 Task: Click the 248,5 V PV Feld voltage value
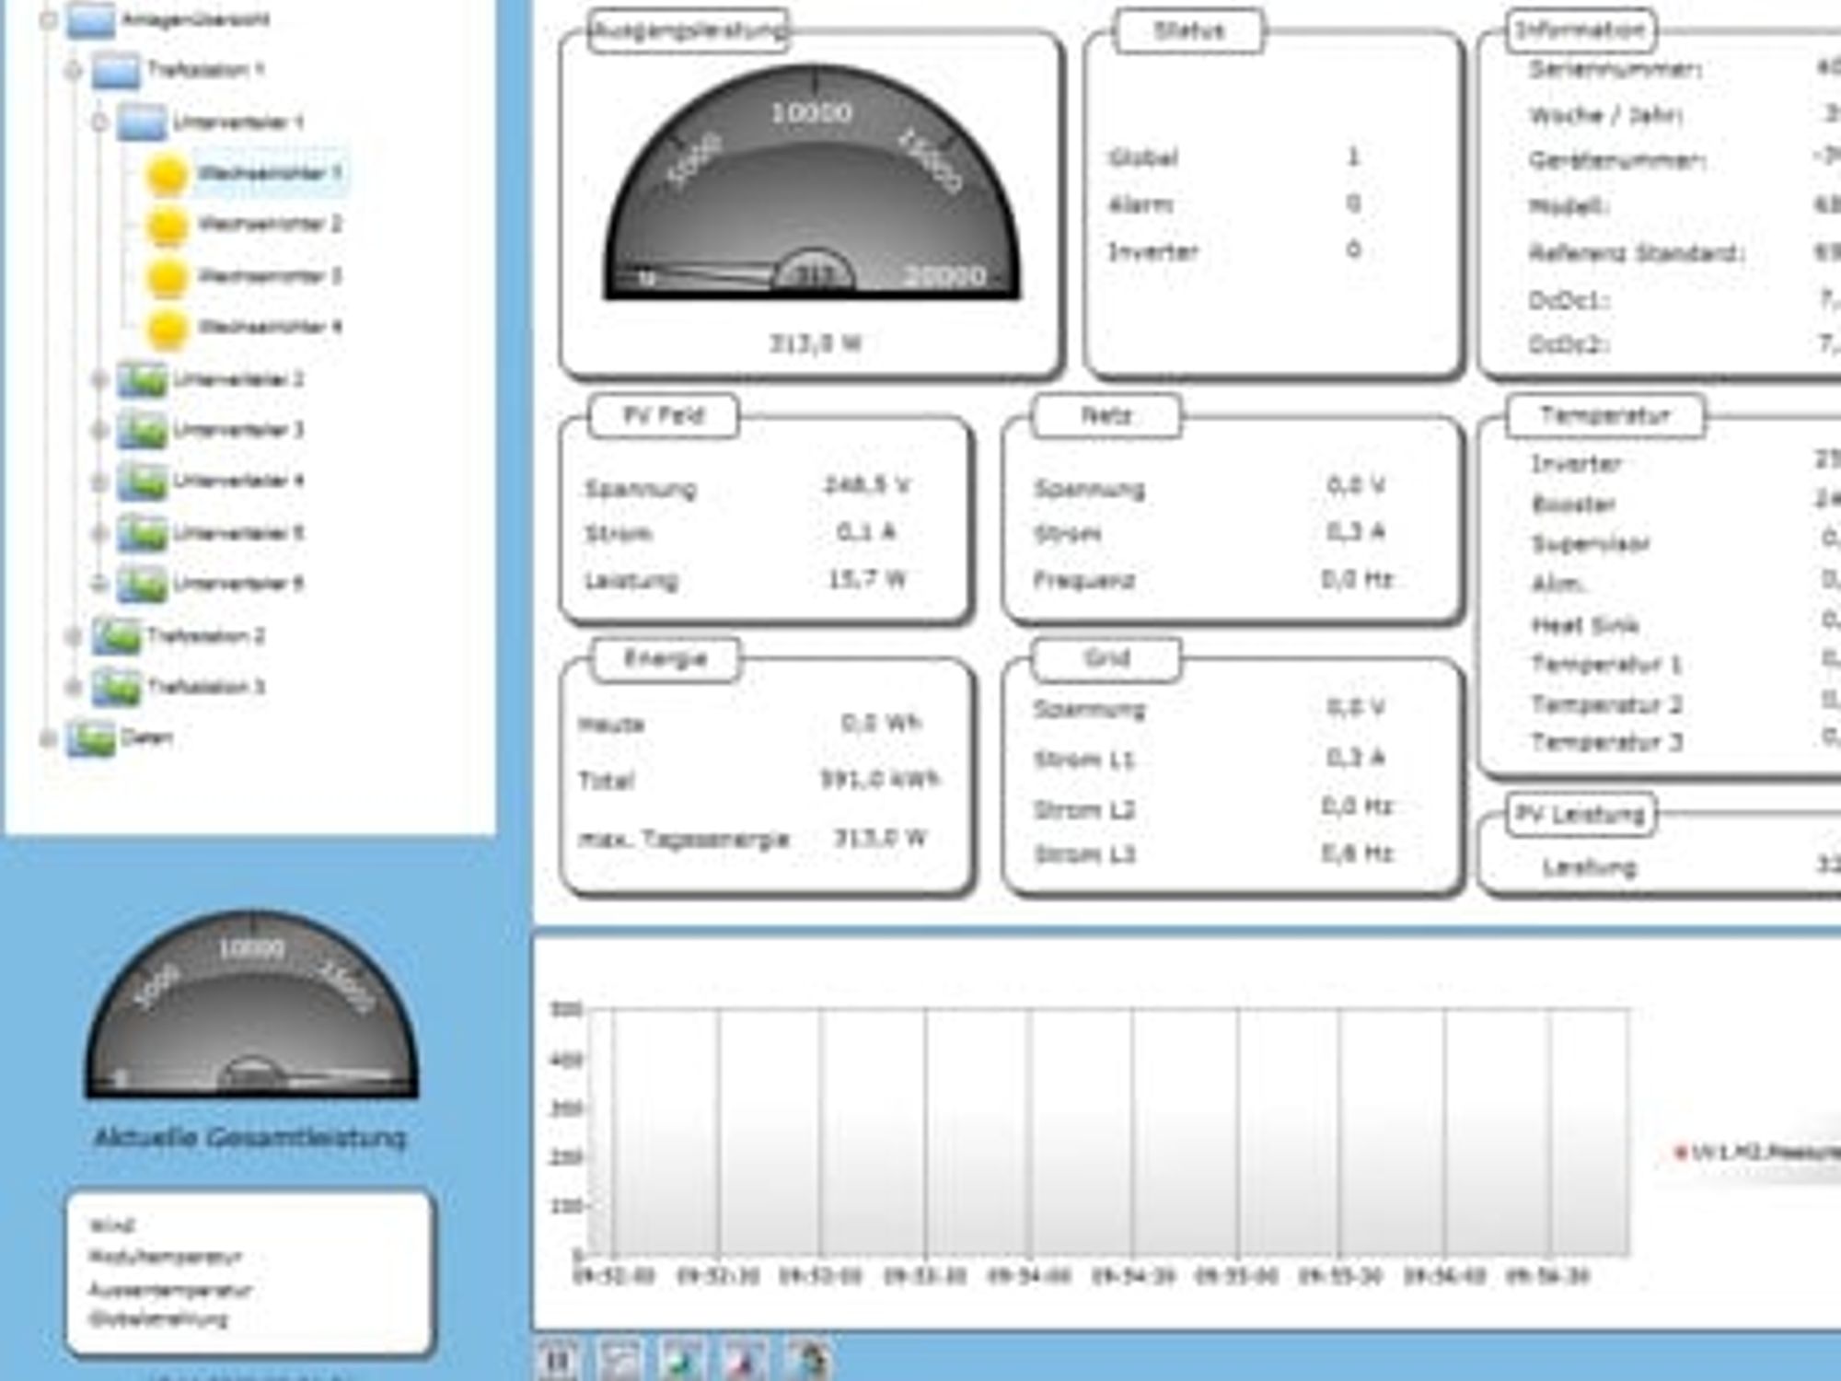pyautogui.click(x=866, y=485)
